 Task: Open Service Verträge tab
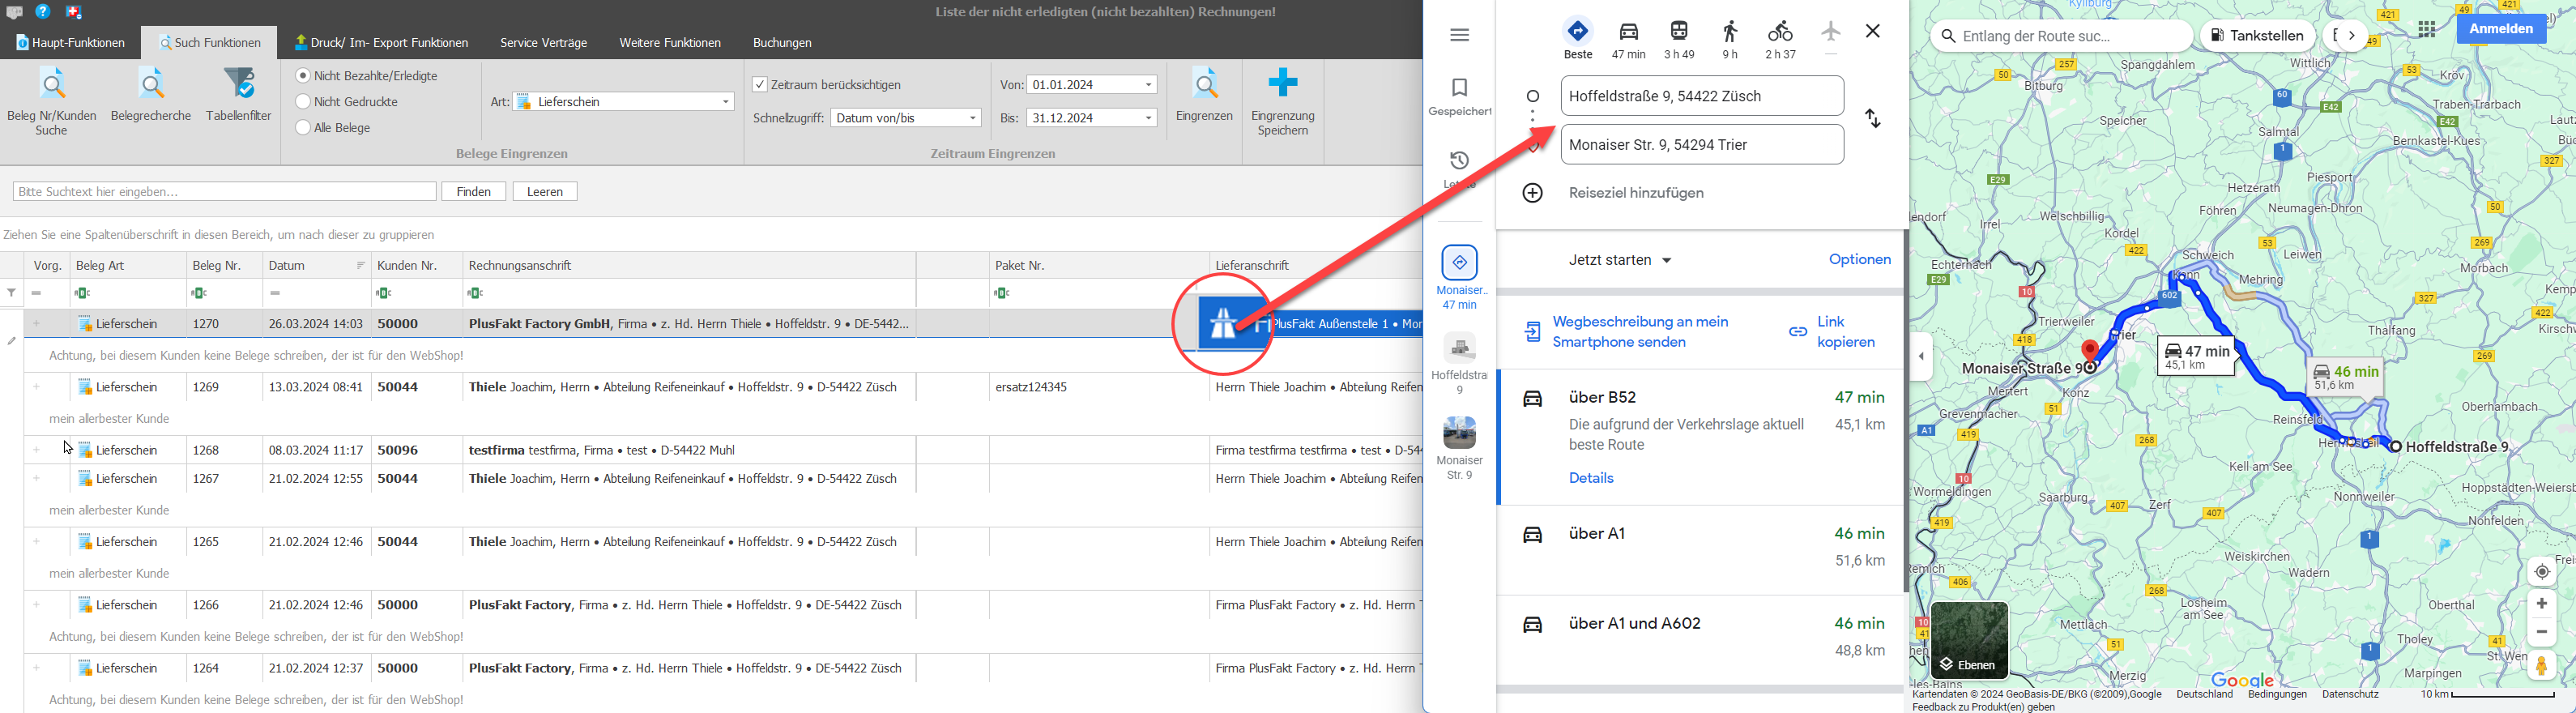[x=543, y=43]
